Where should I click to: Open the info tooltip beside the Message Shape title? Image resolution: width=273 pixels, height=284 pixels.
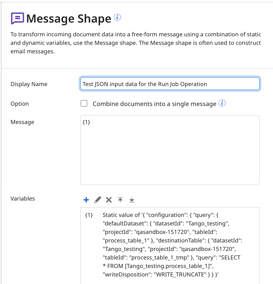tap(117, 17)
